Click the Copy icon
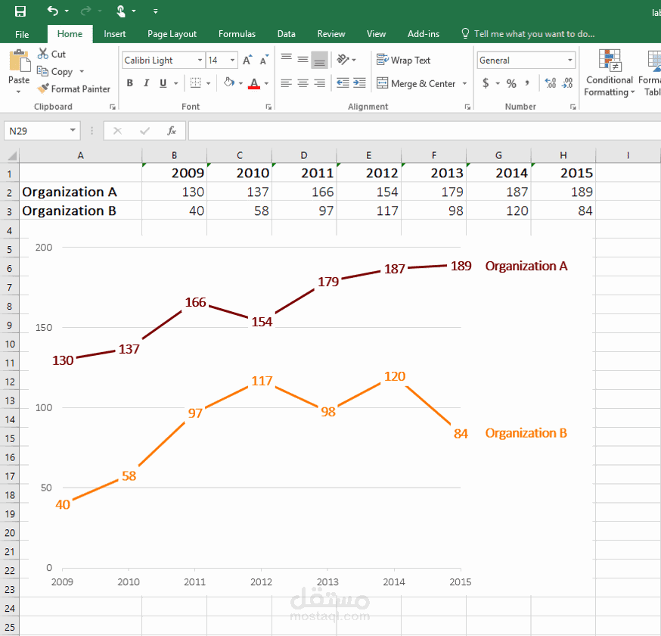Screen dimensions: 661x636 coord(42,71)
